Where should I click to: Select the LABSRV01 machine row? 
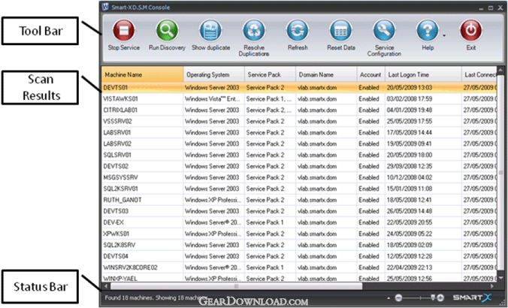(x=299, y=132)
